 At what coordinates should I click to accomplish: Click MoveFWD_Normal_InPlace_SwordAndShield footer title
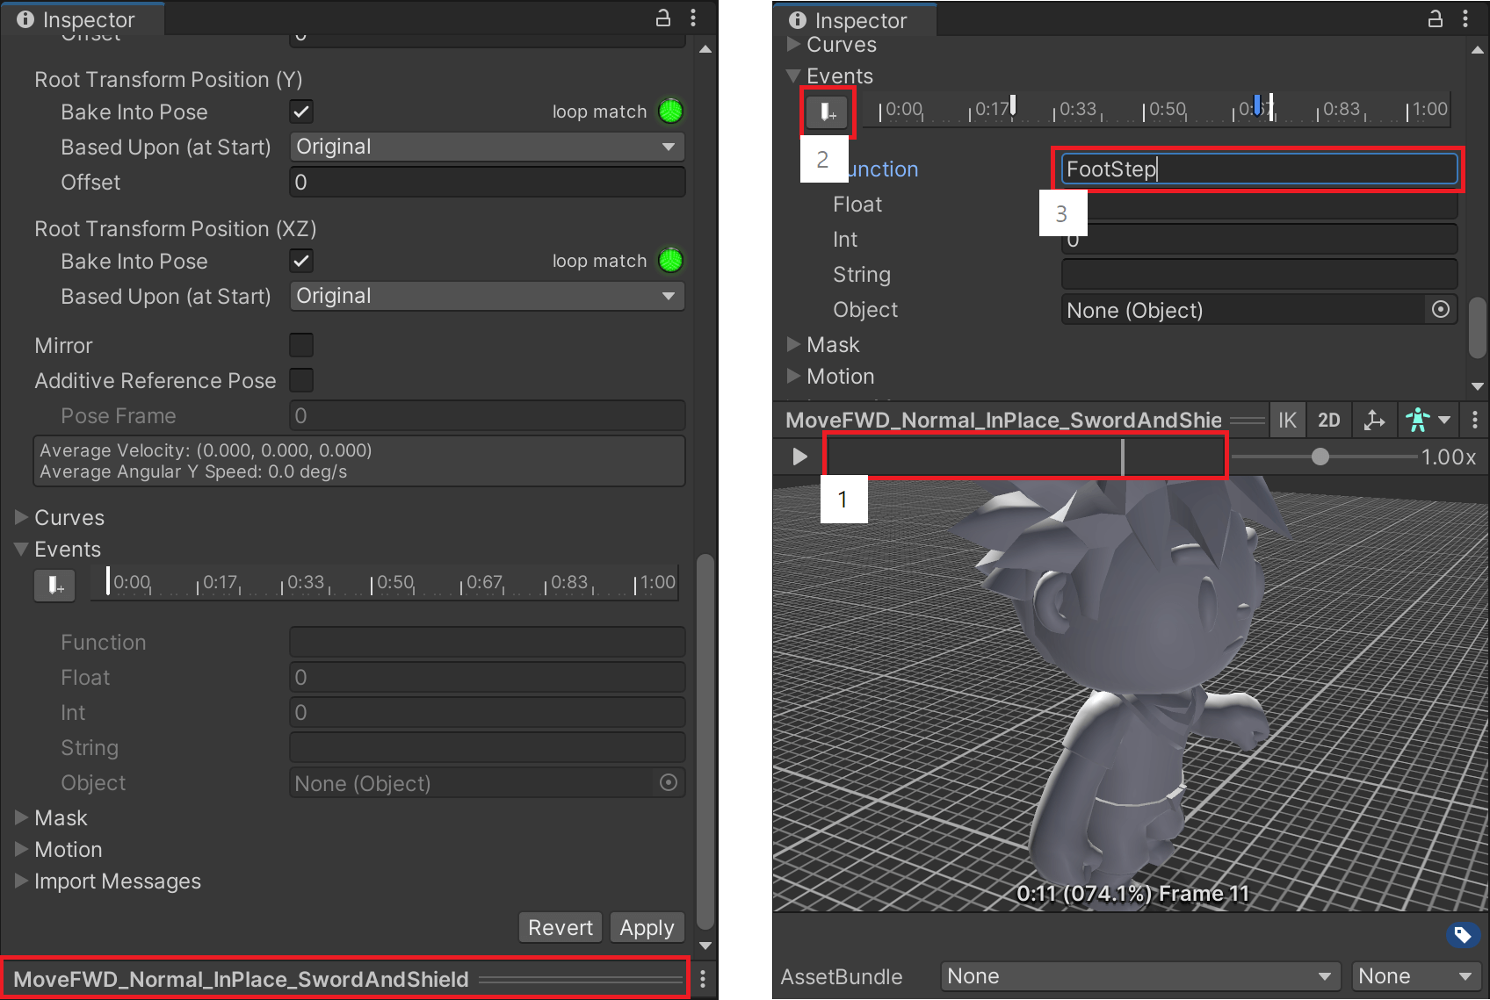tap(241, 979)
